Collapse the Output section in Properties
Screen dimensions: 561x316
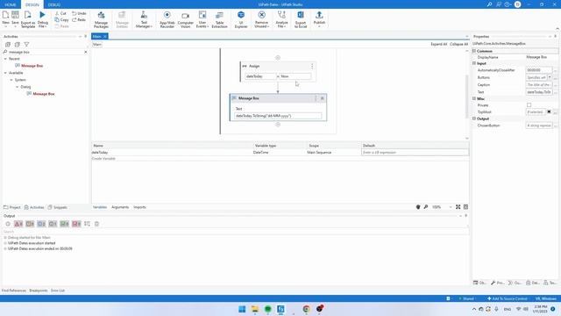(474, 118)
